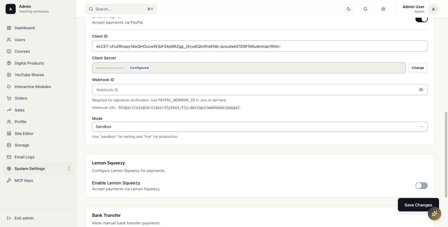Click the workspace 'A' logo badge
The height and width of the screenshot is (227, 448).
(x=11, y=9)
